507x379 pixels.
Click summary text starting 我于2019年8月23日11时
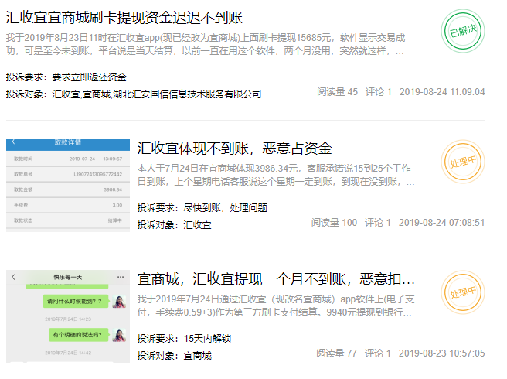pyautogui.click(x=206, y=44)
